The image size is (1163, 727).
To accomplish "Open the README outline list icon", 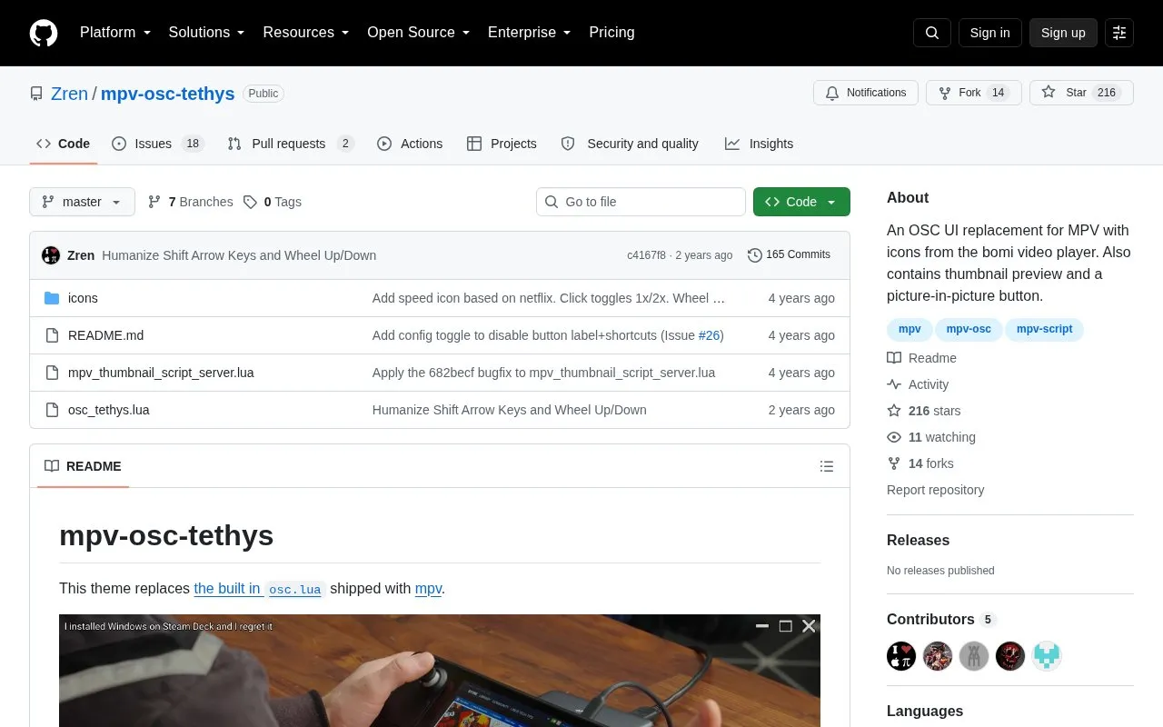I will (x=827, y=466).
